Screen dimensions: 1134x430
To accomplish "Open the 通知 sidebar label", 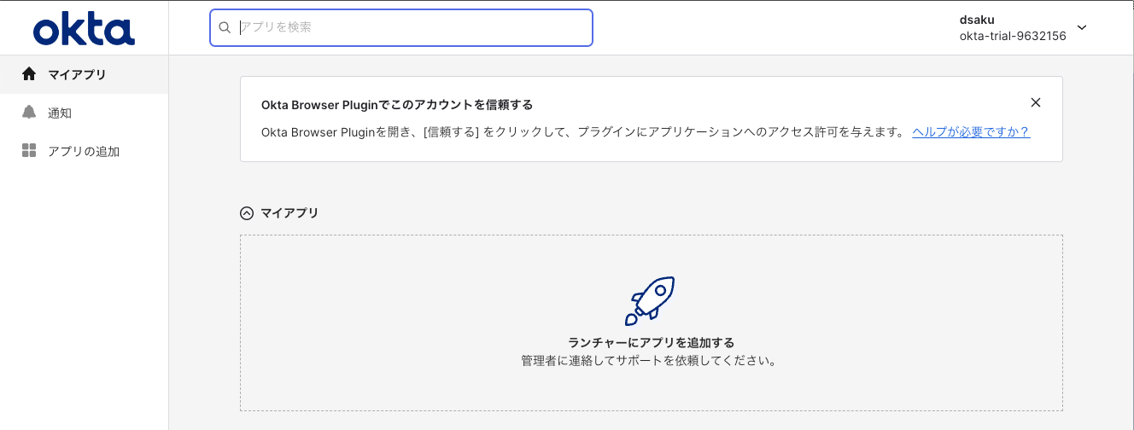I will [x=60, y=113].
